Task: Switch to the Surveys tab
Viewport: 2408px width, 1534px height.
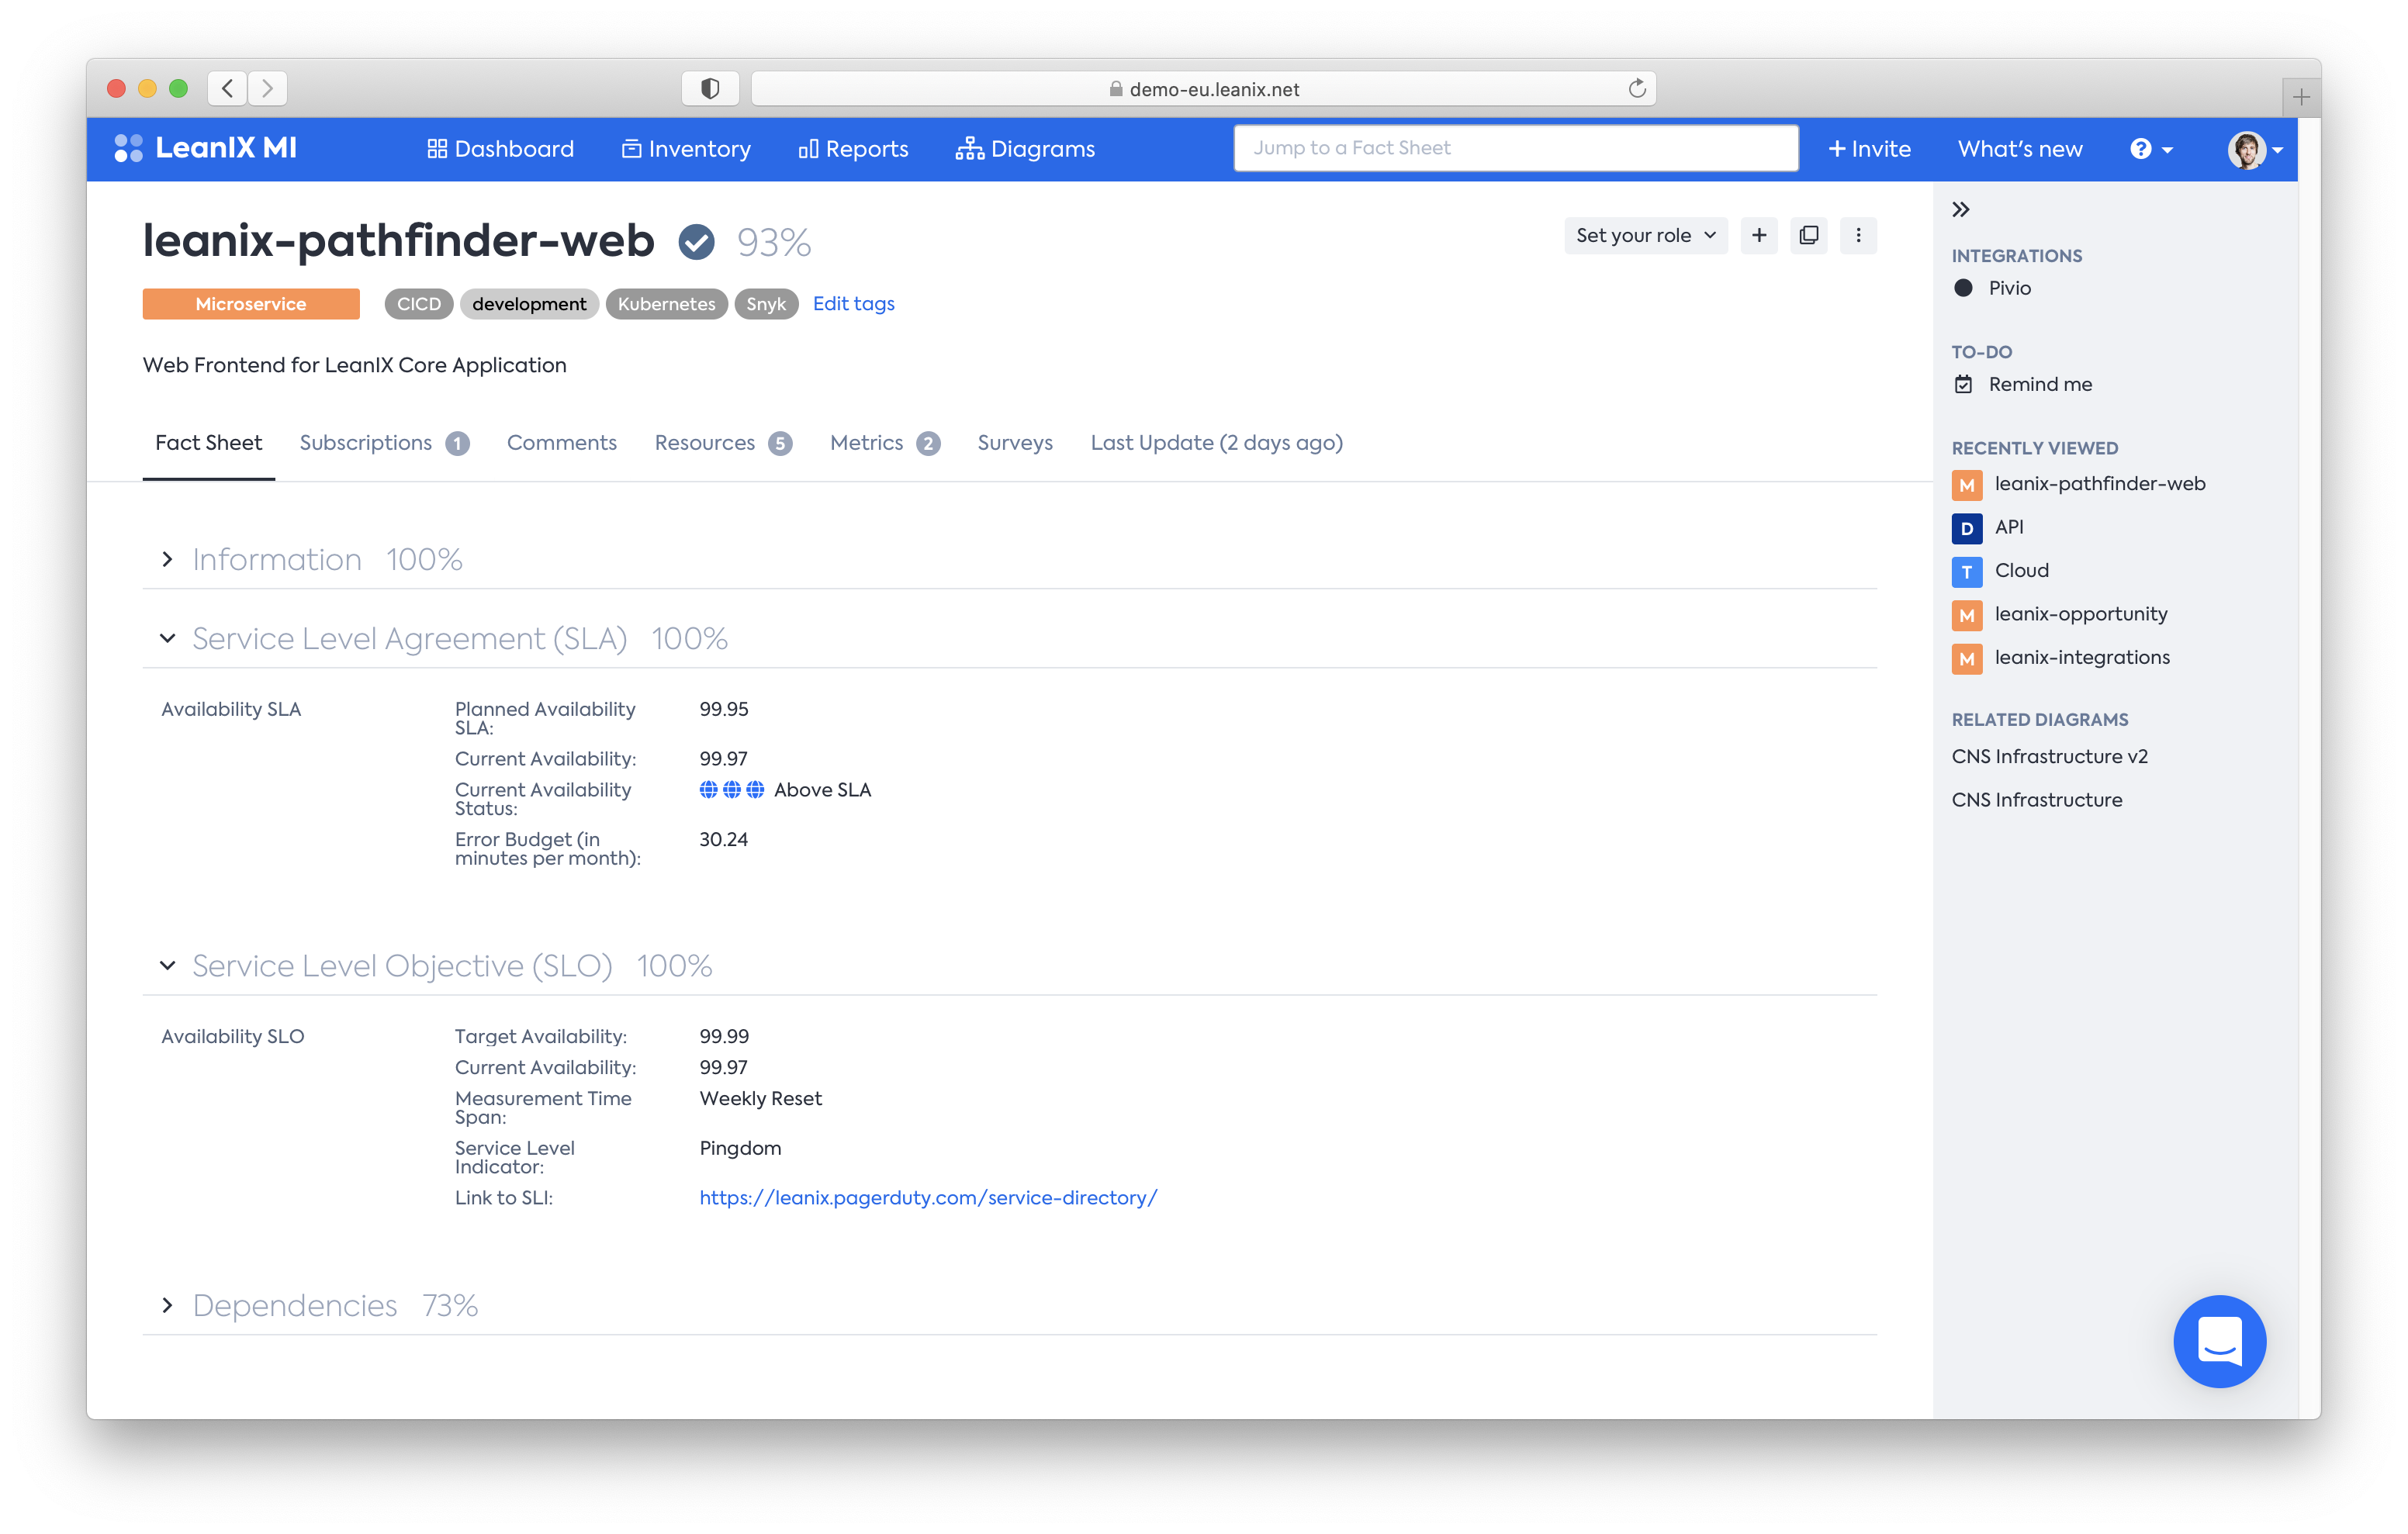Action: coord(1015,442)
